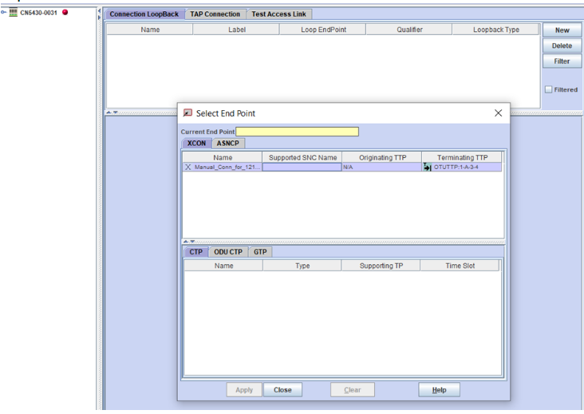The image size is (584, 414).
Task: Expand the CN5430-0031 tree node
Action: click(x=3, y=12)
